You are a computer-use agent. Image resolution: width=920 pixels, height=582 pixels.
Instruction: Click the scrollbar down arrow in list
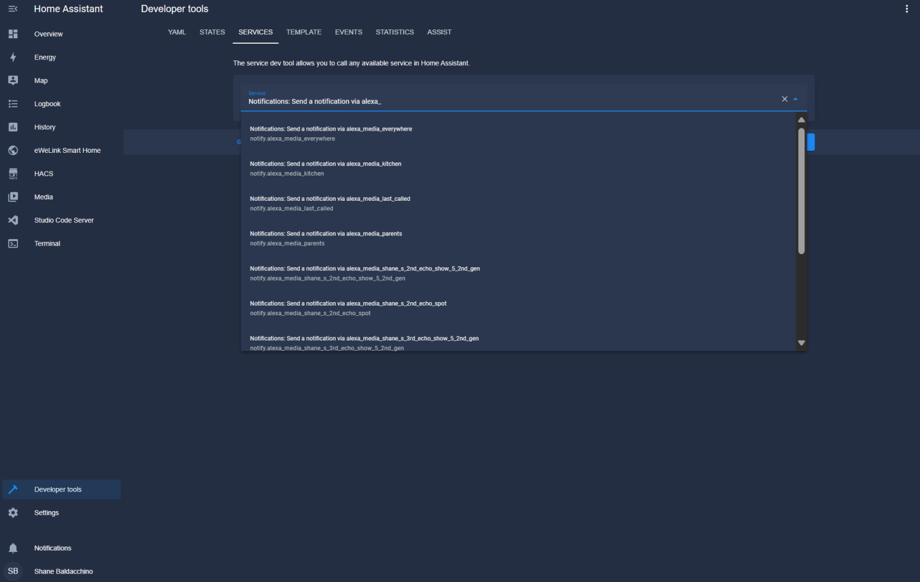tap(801, 343)
